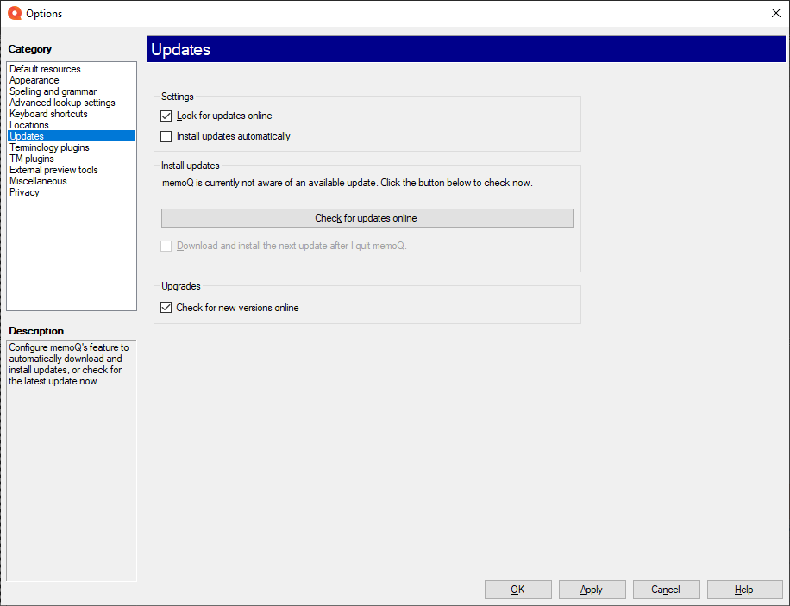
Task: Click Check for updates online button
Action: [367, 218]
